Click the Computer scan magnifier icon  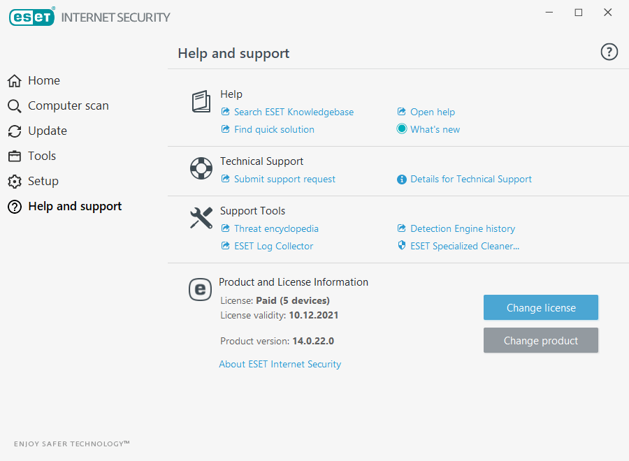15,106
